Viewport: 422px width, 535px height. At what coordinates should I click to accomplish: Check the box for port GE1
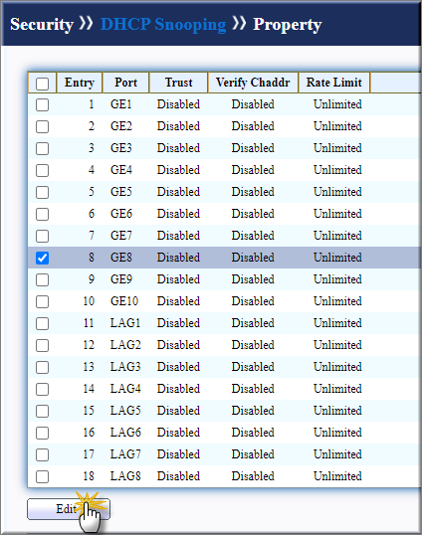43,104
